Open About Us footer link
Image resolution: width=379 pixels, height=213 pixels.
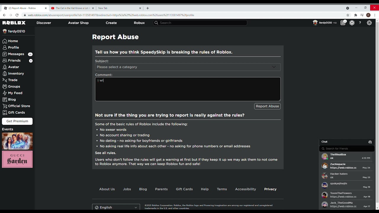point(107,189)
